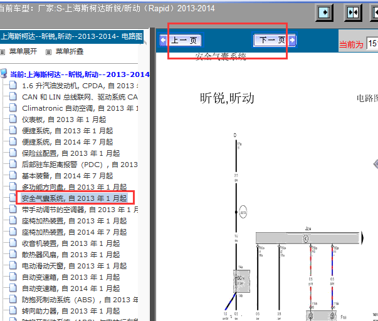The image size is (378, 321).
Task: Open 带手动调节的空调器 entry
Action: 80,210
